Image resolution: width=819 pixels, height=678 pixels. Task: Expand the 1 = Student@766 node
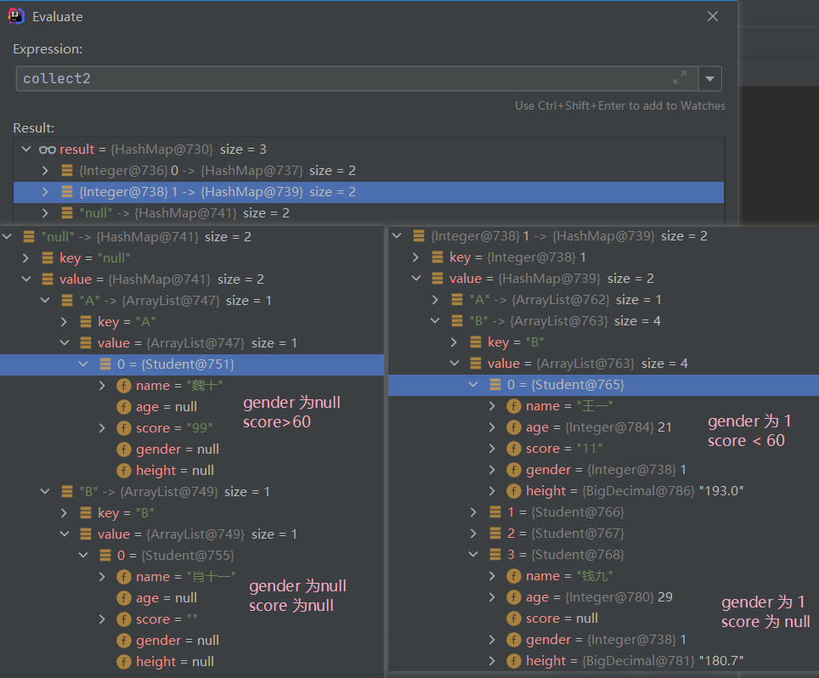point(473,512)
